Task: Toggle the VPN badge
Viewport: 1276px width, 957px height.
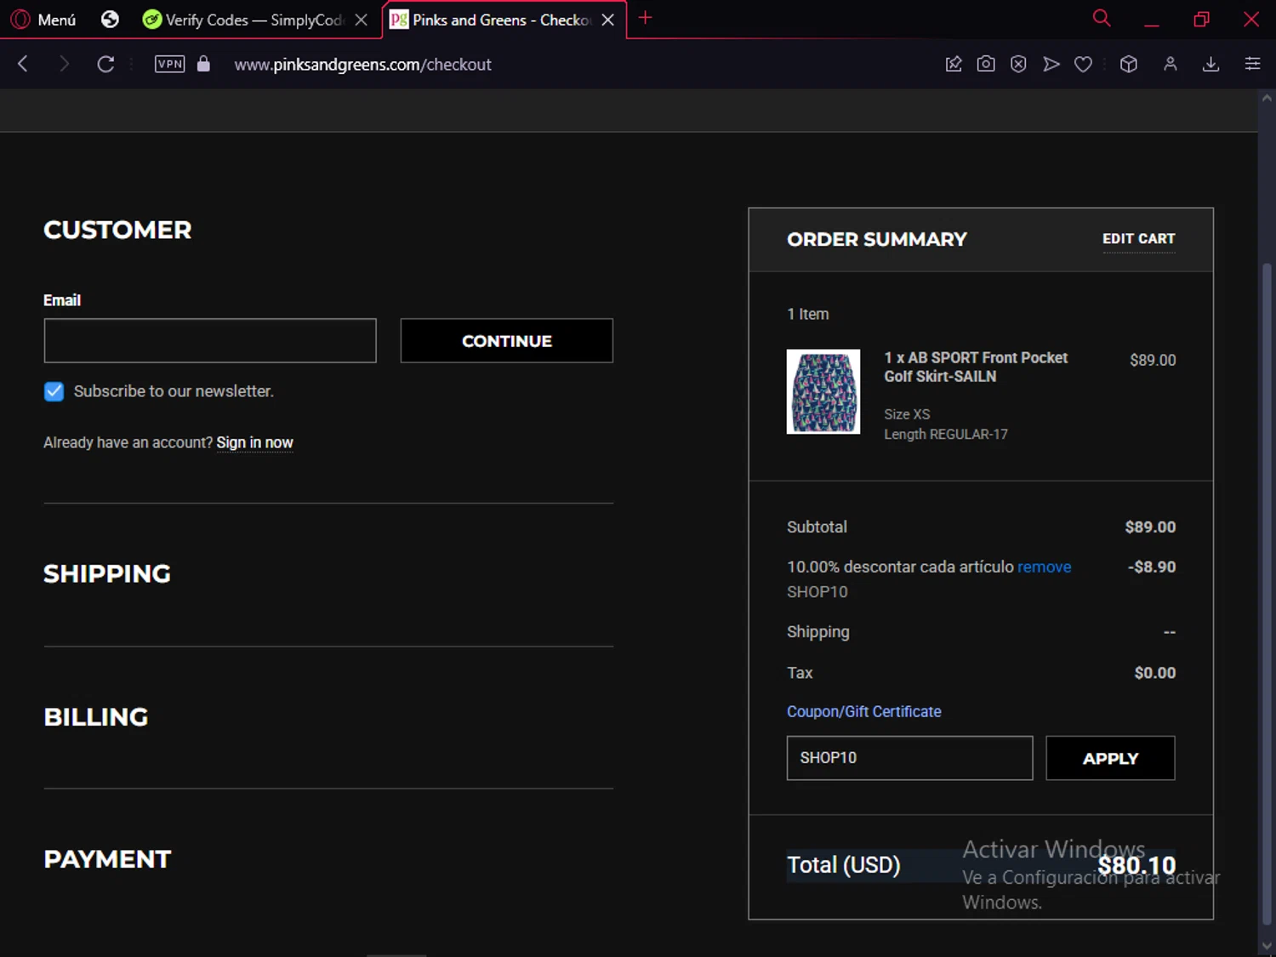Action: click(170, 64)
